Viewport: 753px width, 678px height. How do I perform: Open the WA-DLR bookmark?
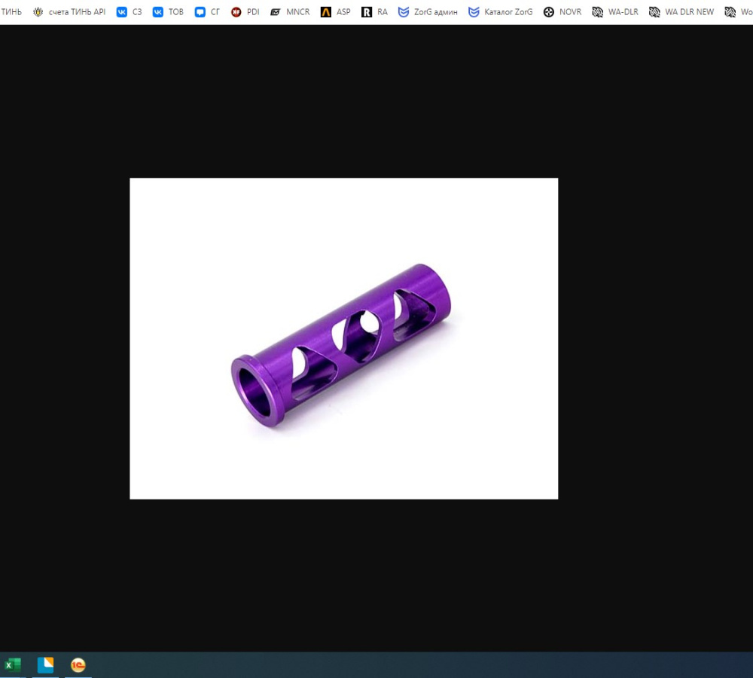tap(615, 12)
